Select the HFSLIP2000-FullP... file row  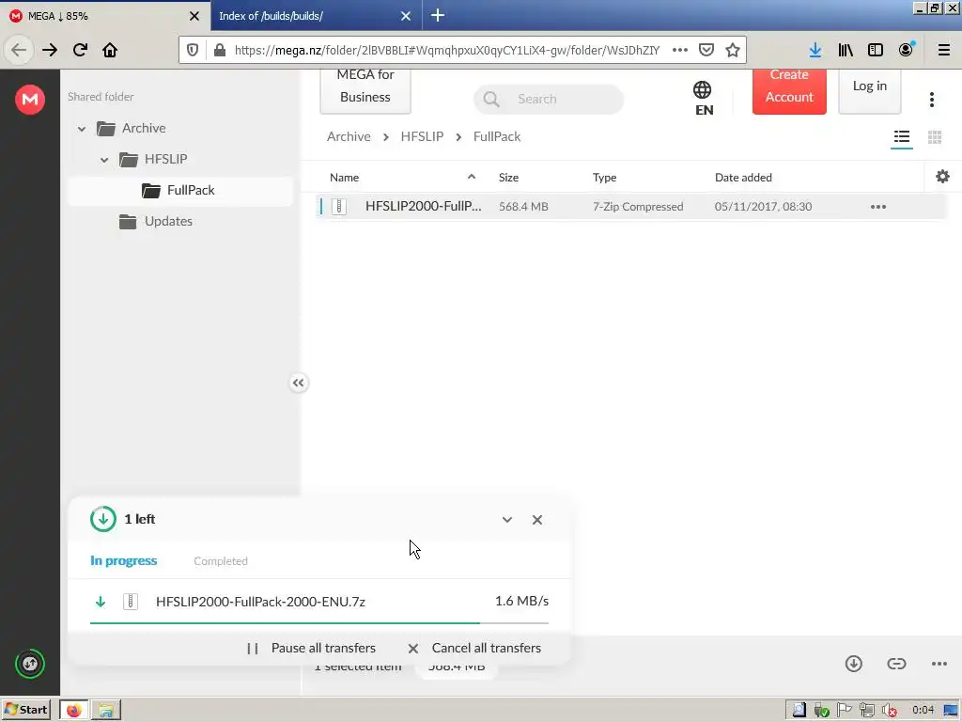[x=630, y=207]
